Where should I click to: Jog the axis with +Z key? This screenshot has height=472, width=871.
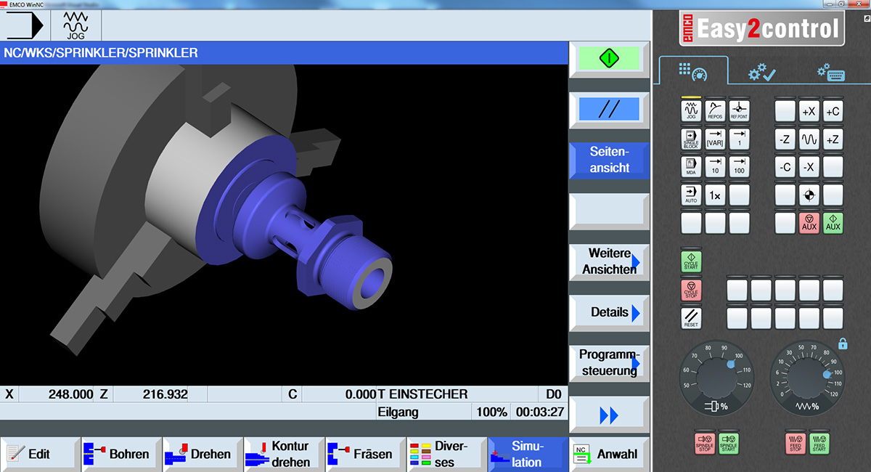click(833, 139)
